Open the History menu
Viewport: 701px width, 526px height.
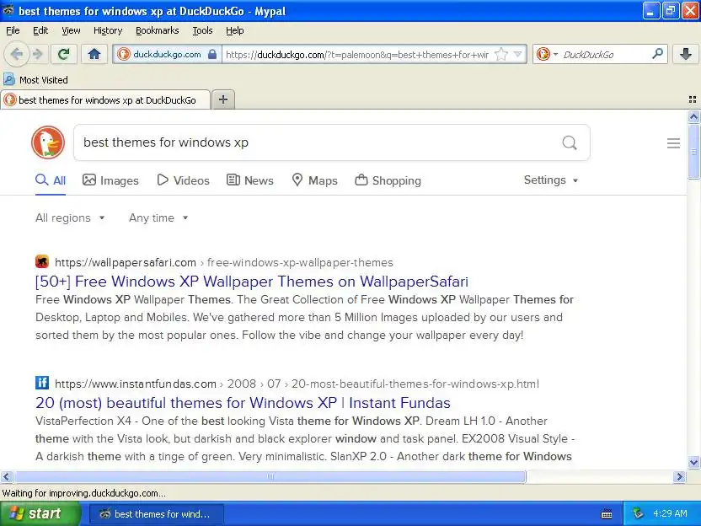click(108, 30)
